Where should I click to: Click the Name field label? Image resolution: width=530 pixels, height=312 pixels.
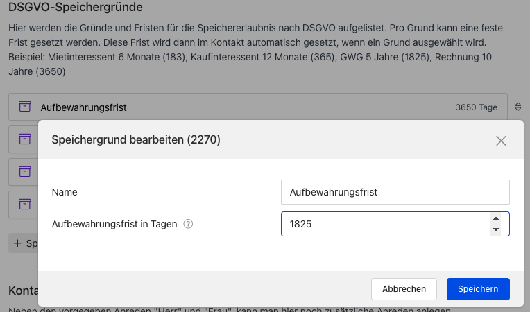65,192
